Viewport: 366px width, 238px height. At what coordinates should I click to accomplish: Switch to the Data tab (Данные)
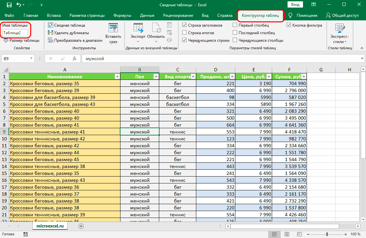click(x=147, y=15)
